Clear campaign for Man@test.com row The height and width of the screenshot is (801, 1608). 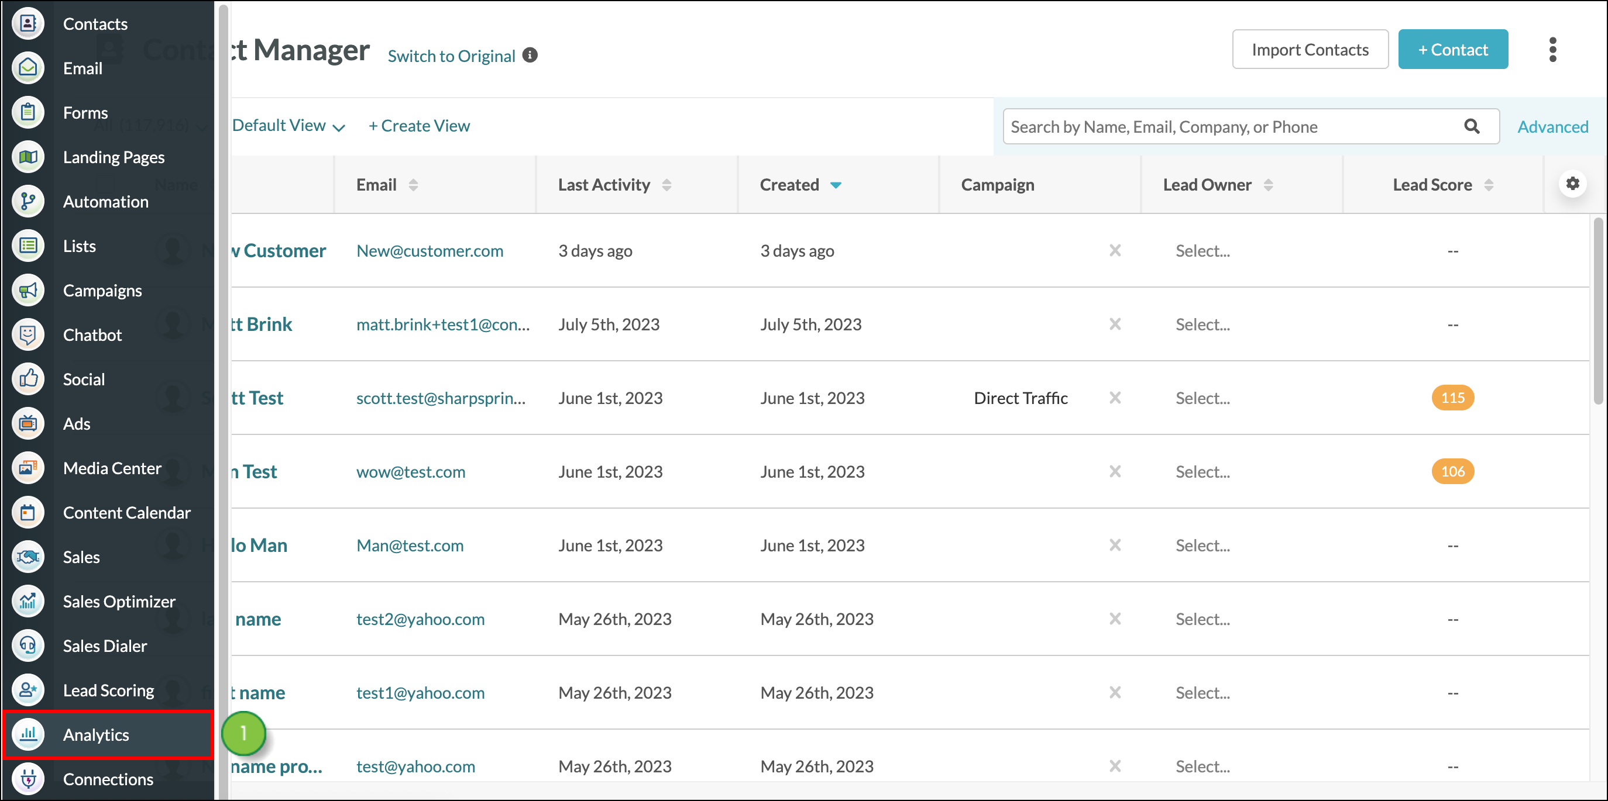(x=1115, y=545)
